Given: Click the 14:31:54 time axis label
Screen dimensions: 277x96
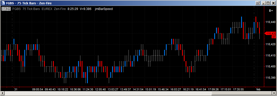Looking at the screenshot, I should coord(138,89).
